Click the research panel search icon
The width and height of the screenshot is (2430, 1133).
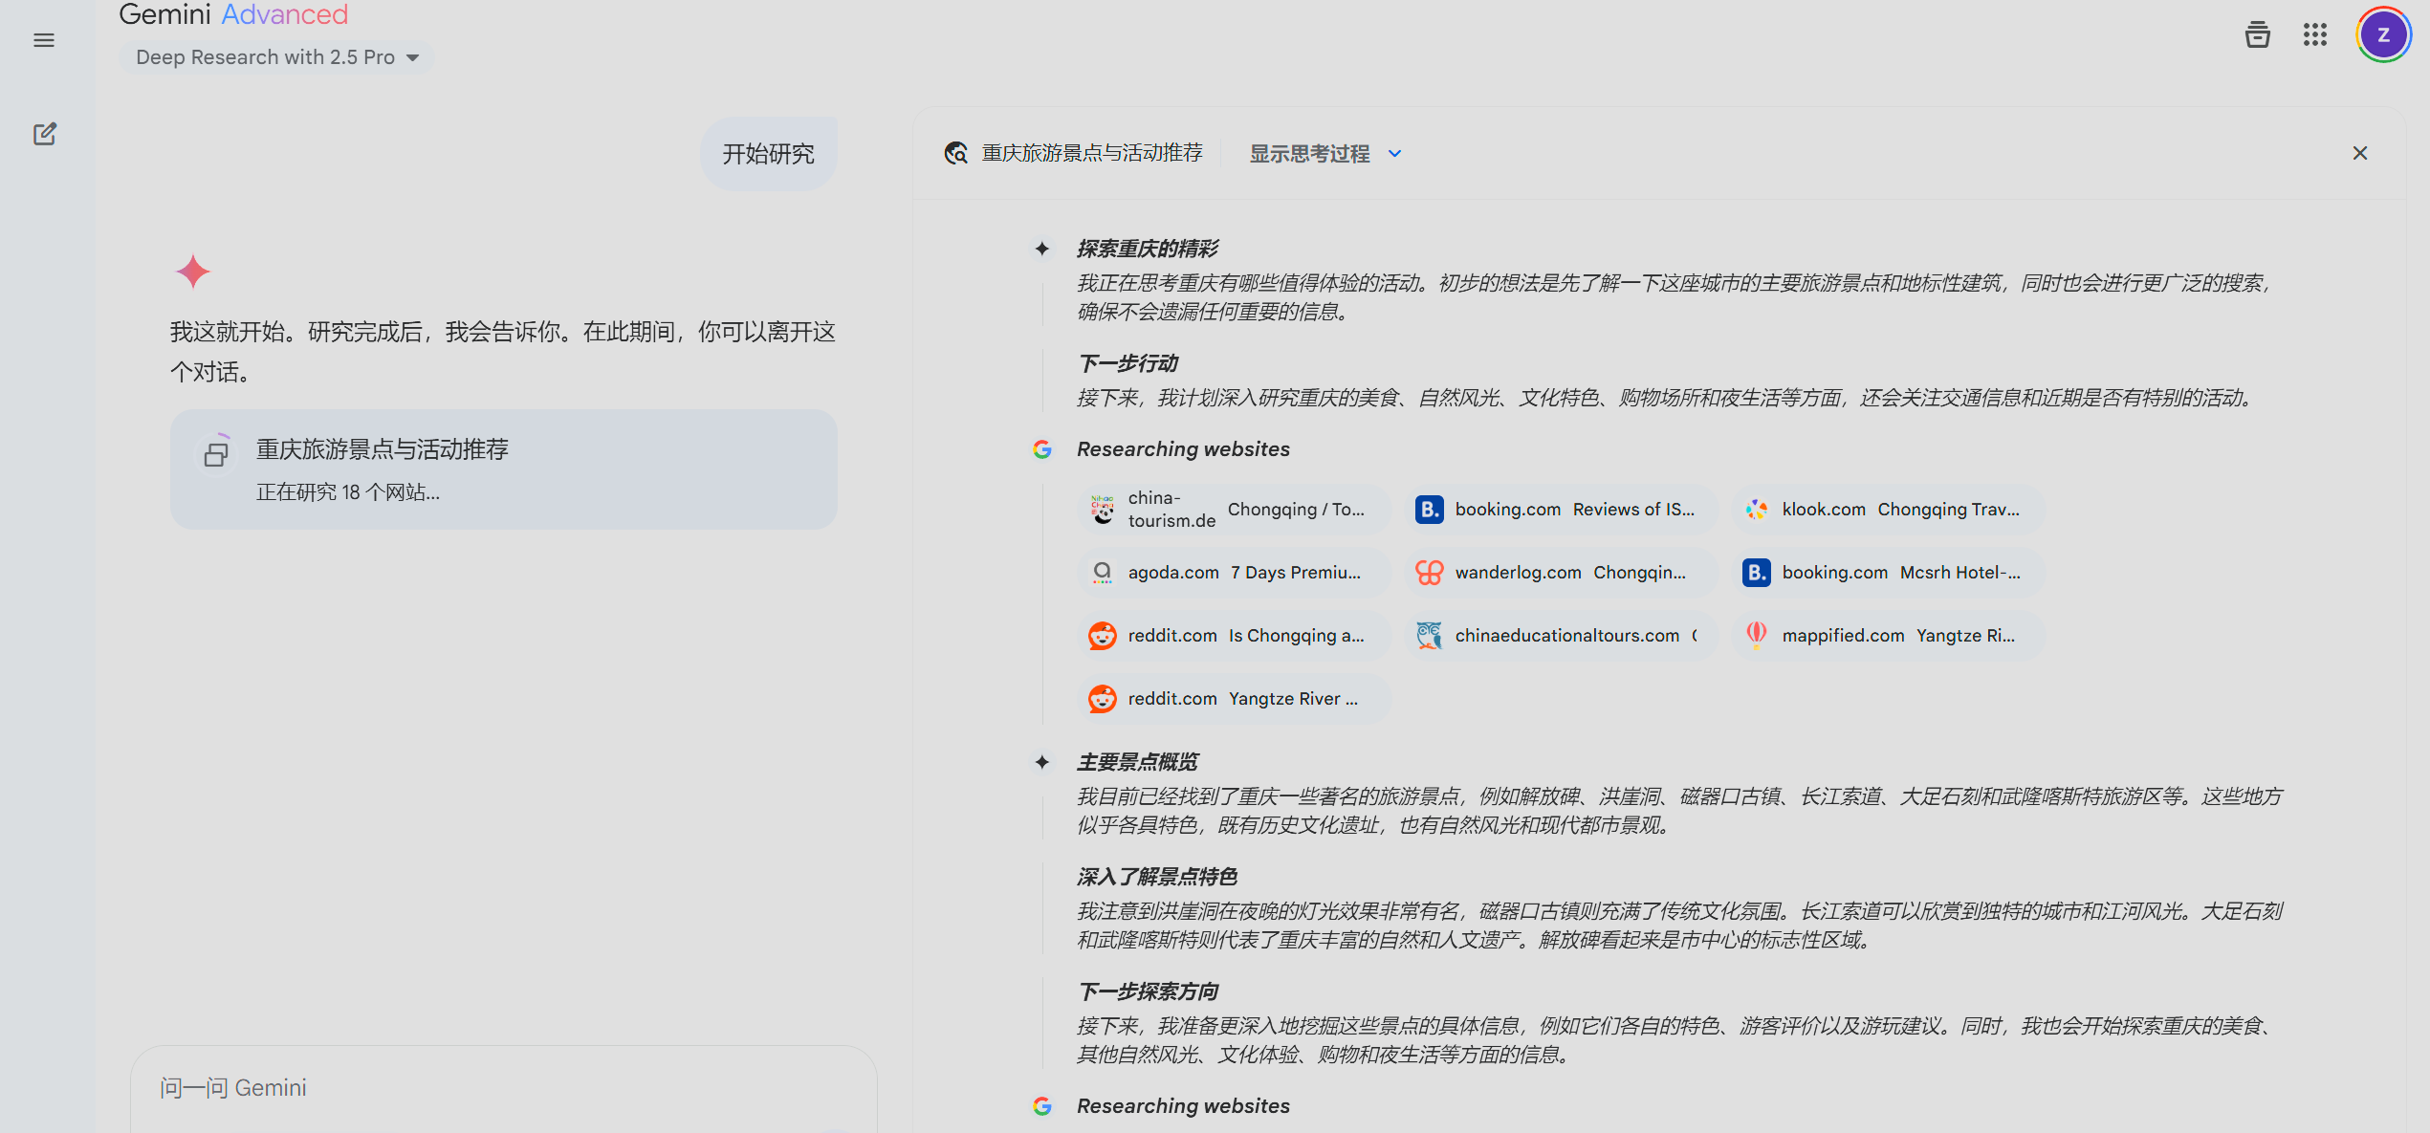[x=955, y=153]
